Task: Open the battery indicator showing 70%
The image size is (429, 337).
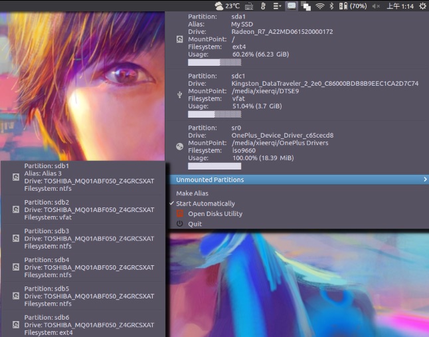Action: click(353, 6)
